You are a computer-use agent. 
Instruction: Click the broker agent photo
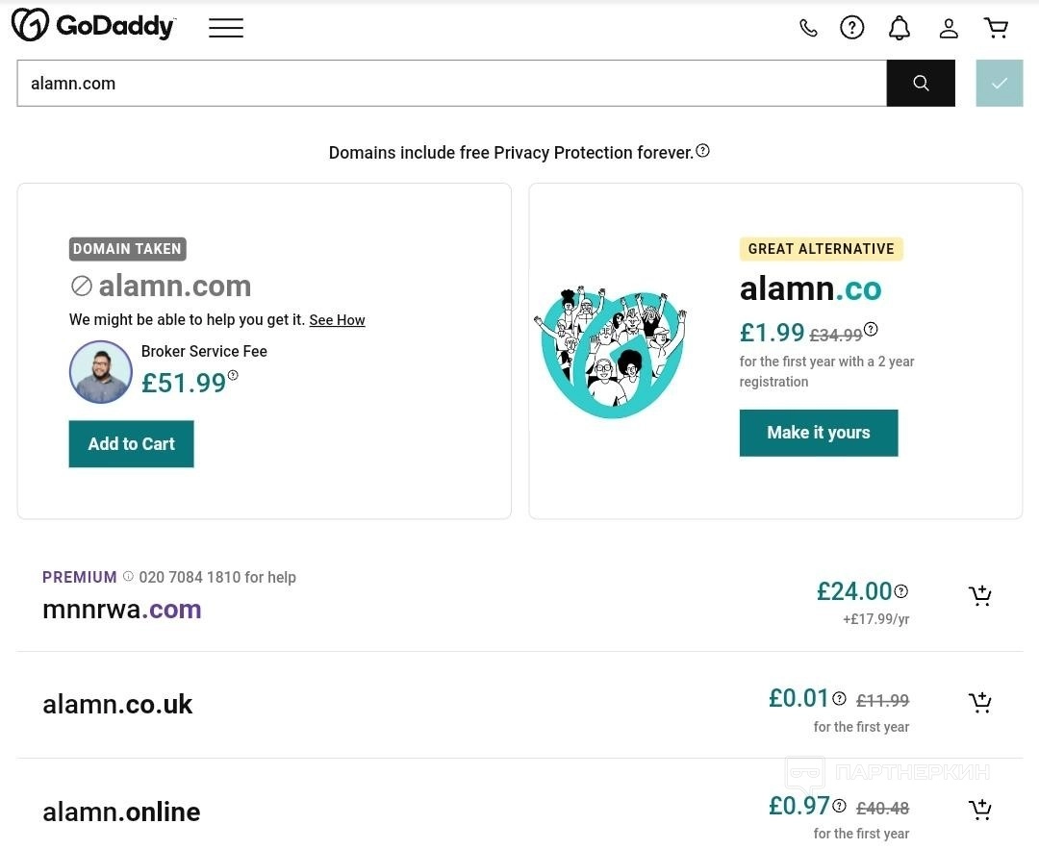click(101, 372)
